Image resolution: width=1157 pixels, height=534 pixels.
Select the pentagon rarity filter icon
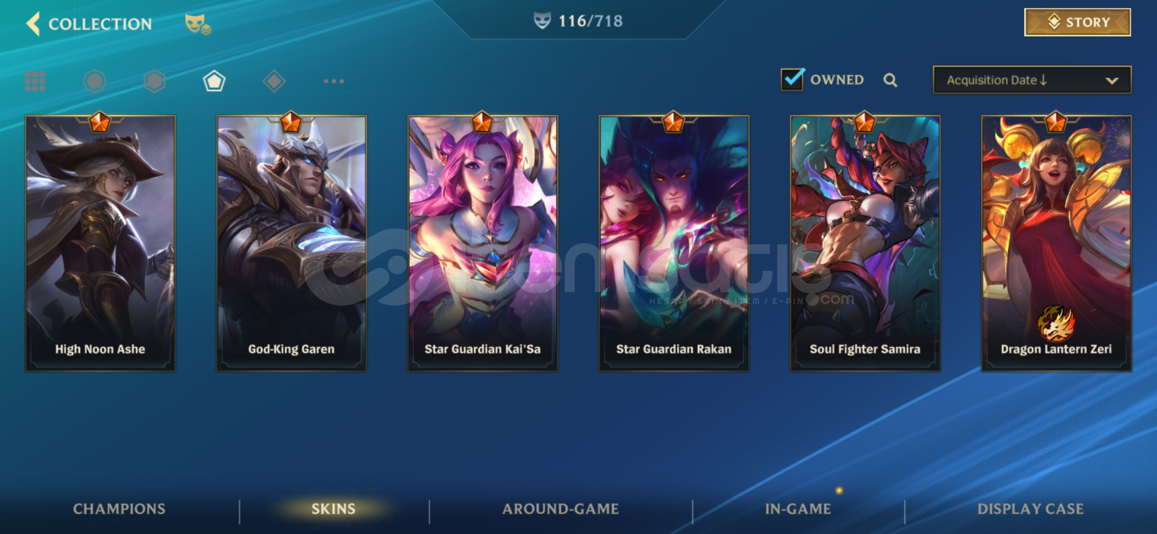pos(214,81)
